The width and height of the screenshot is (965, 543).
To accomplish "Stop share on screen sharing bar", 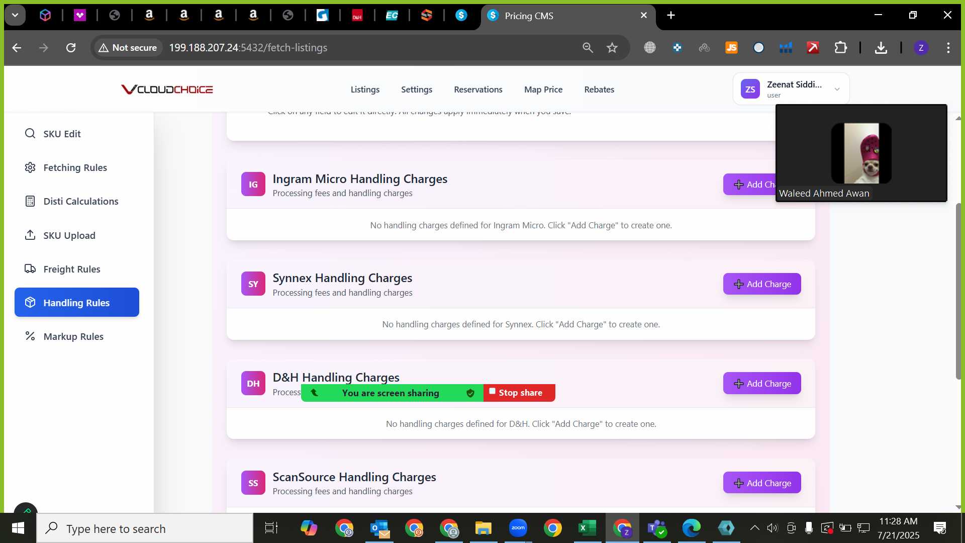I will pyautogui.click(x=519, y=393).
